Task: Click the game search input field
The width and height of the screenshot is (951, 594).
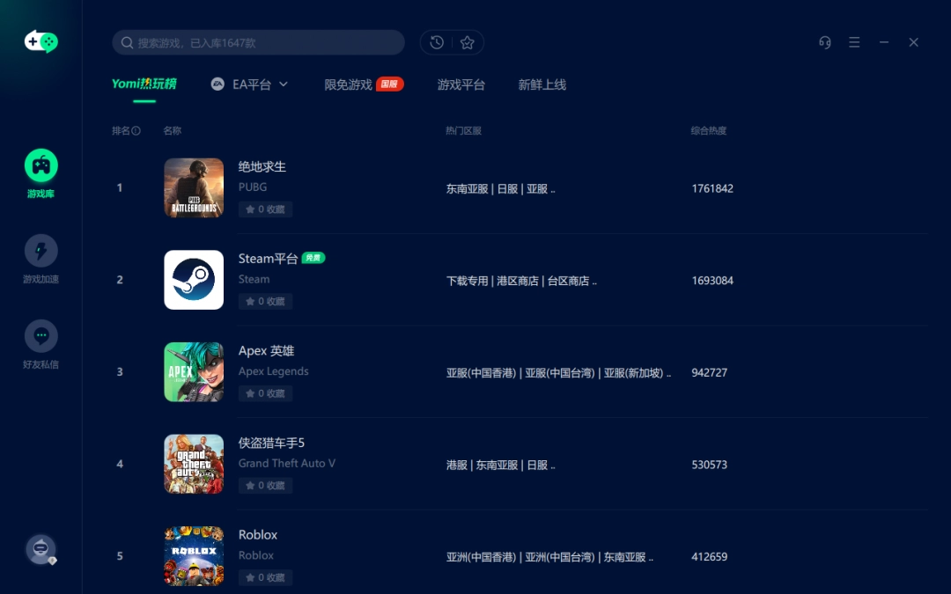Action: tap(257, 41)
